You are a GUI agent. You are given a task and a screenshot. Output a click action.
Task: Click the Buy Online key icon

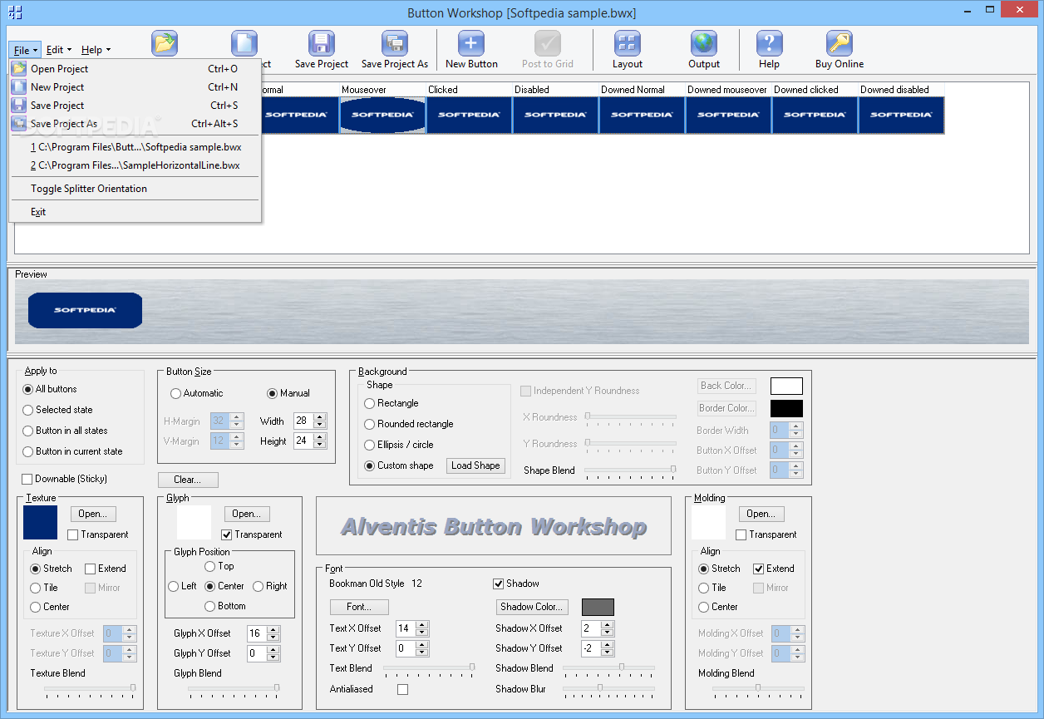tap(840, 43)
